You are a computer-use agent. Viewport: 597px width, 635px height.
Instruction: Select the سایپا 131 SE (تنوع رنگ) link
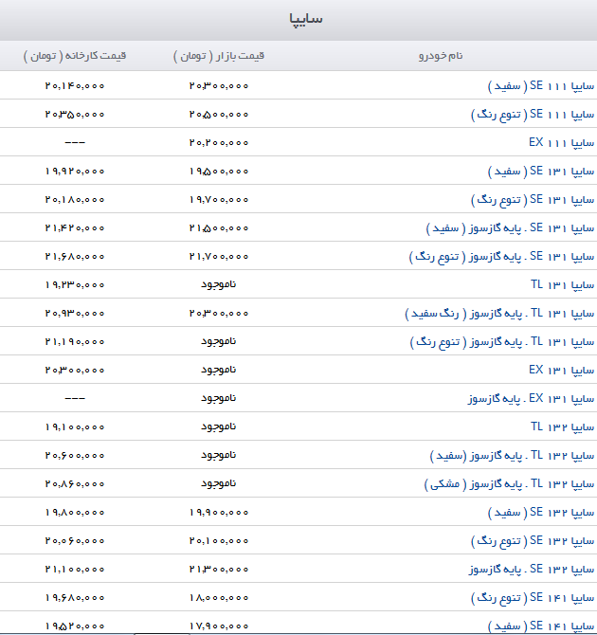(533, 200)
